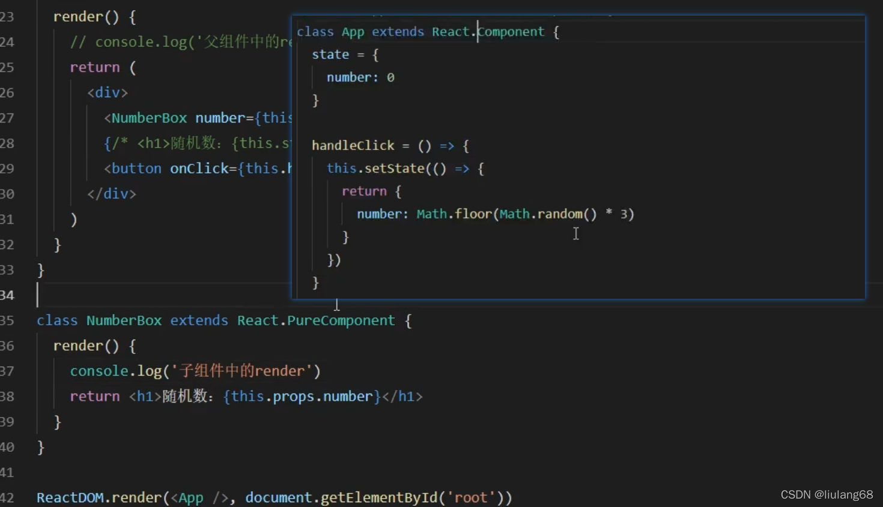The width and height of the screenshot is (883, 507).
Task: Click 'PureComponent' in class NumberBox declaration
Action: point(341,320)
